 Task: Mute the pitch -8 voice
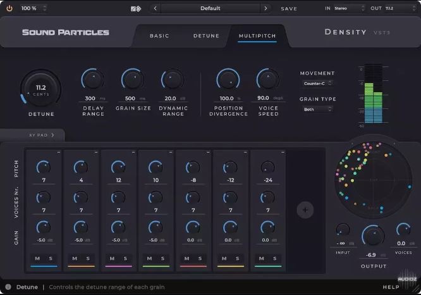tap(186, 258)
